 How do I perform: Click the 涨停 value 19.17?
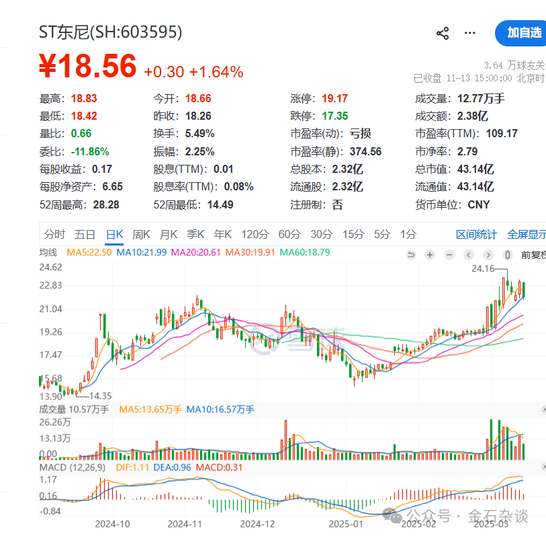pyautogui.click(x=334, y=99)
